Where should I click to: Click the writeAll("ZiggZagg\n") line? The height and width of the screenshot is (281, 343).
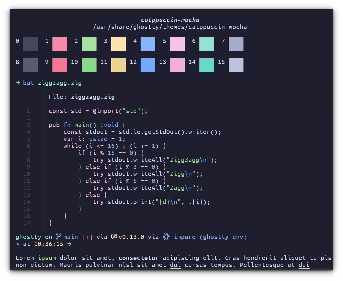tap(155, 160)
